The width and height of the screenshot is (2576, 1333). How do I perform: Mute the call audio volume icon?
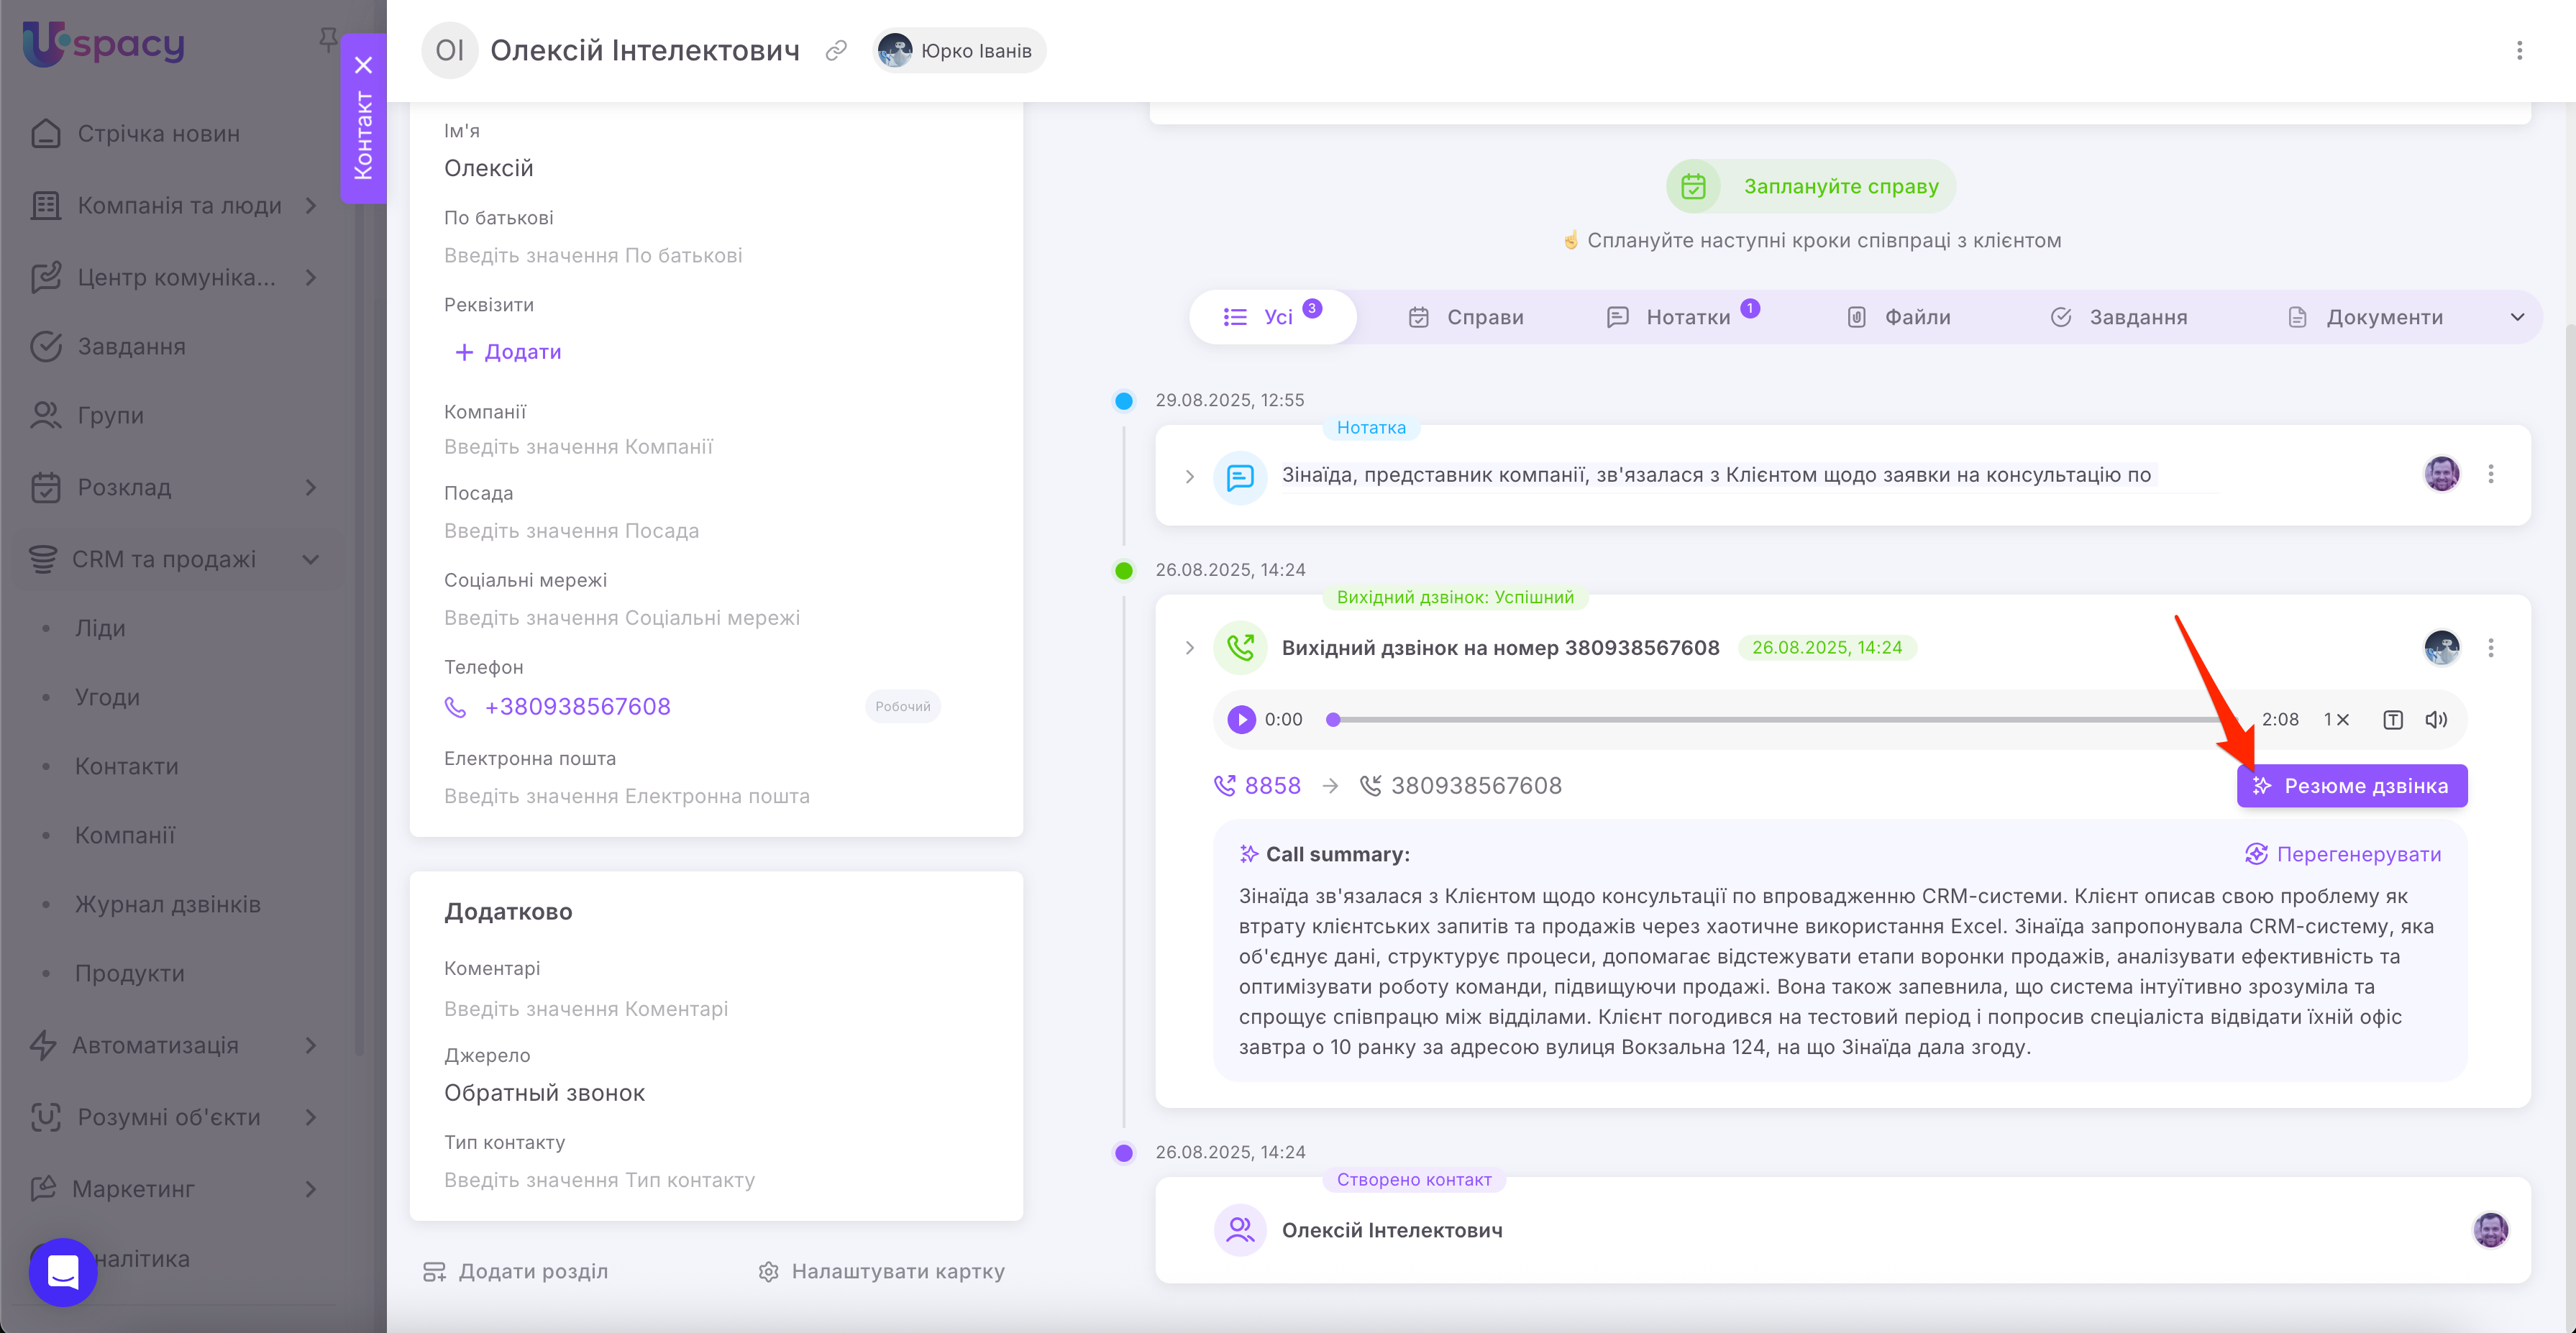tap(2436, 719)
